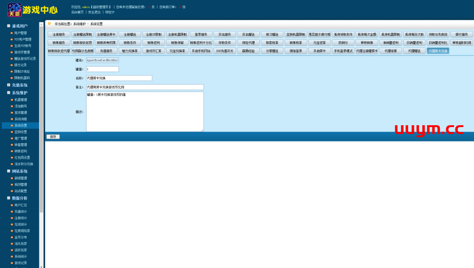The image size is (474, 268).
Task: Switch to the 登录服务 tab
Action: (x=201, y=34)
